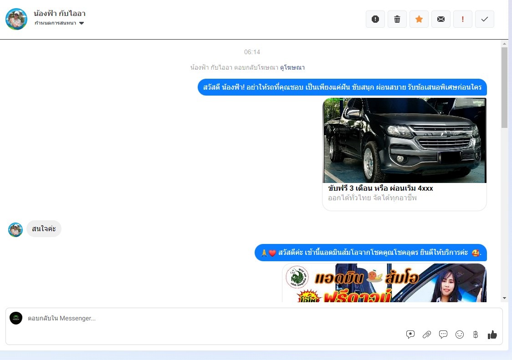Screen dimensions: 512x360
Task: Click the page avatar beside reply box
Action: point(16,318)
